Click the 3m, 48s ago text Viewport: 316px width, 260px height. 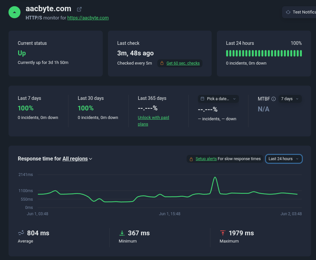pos(135,53)
